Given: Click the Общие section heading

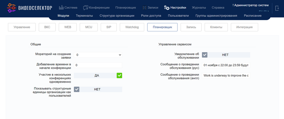Looking at the screenshot, I should 36,44.
